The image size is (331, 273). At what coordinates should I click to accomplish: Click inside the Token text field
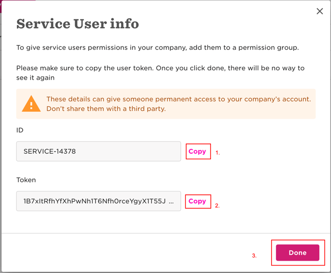pos(94,201)
